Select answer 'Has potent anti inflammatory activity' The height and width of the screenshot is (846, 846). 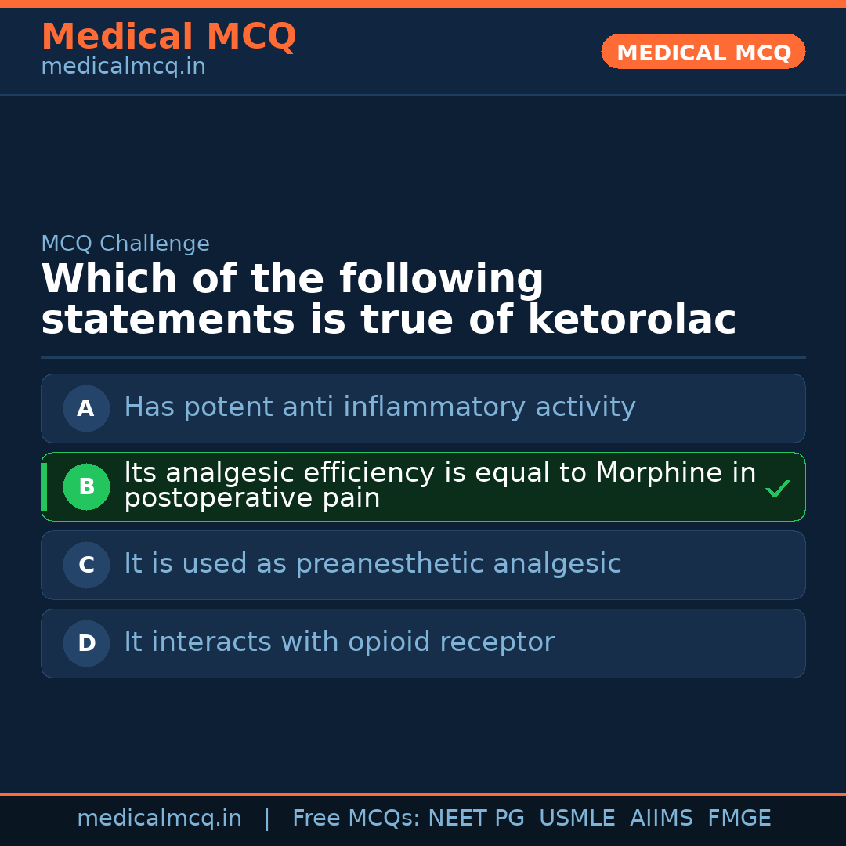379,407
